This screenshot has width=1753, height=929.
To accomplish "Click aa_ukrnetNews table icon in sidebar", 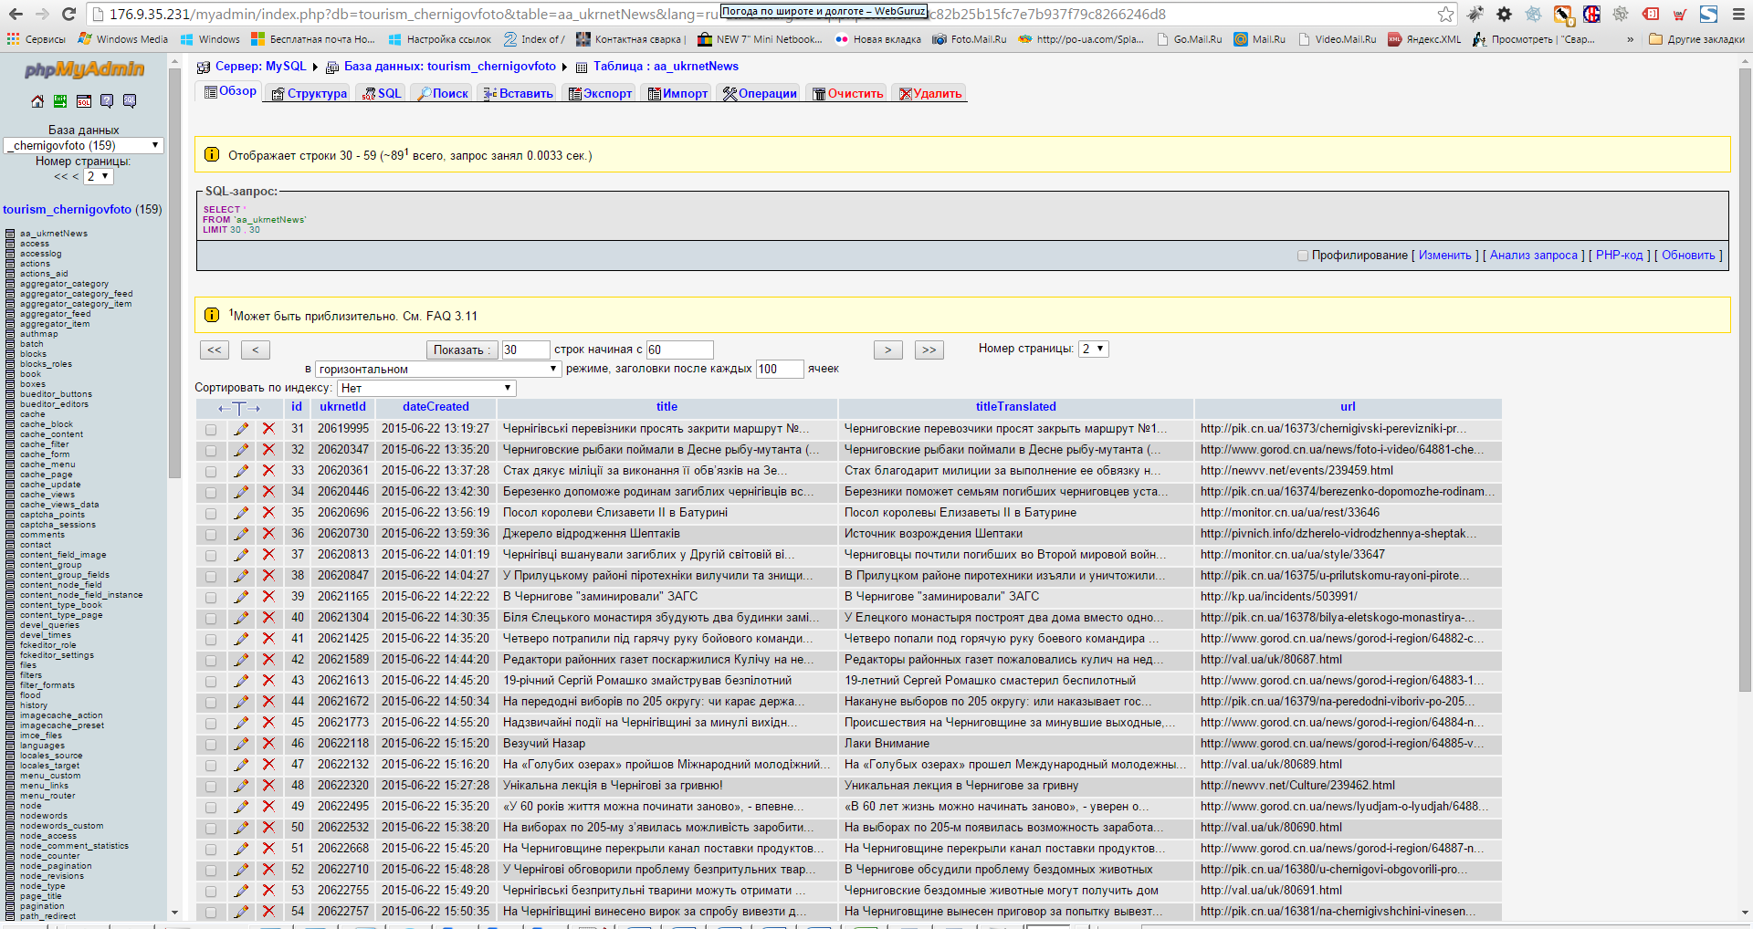I will pyautogui.click(x=10, y=234).
